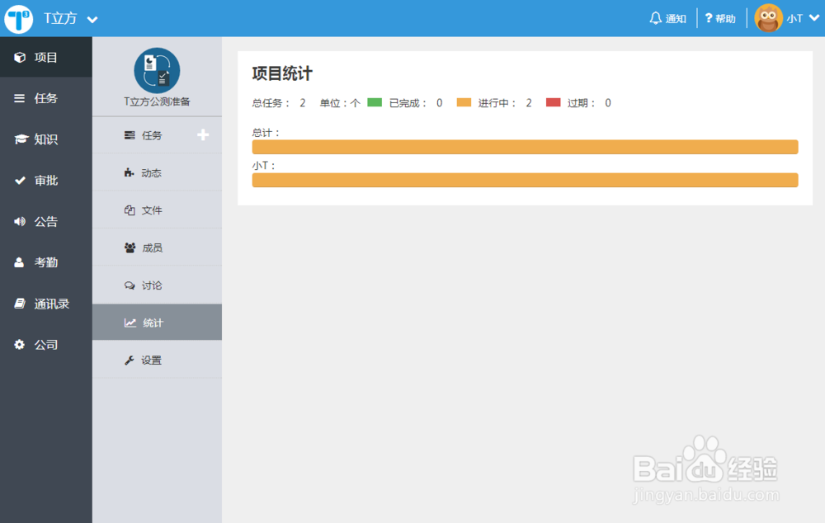
Task: Expand the T立方 workspace dropdown arrow
Action: 92,20
